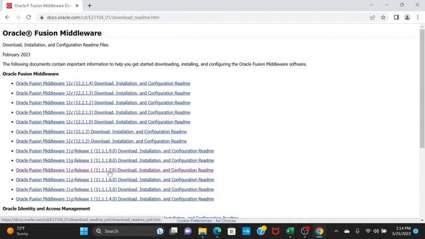Open the 11g (11.1.1.8.0) Readme link
The image size is (425, 239).
pyautogui.click(x=115, y=161)
